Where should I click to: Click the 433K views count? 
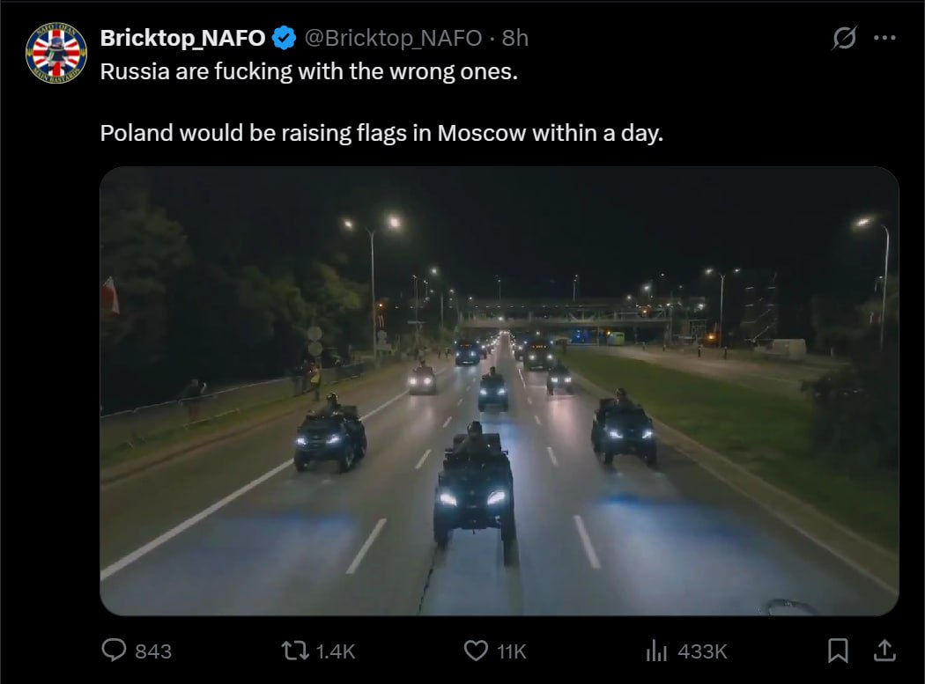tap(702, 651)
